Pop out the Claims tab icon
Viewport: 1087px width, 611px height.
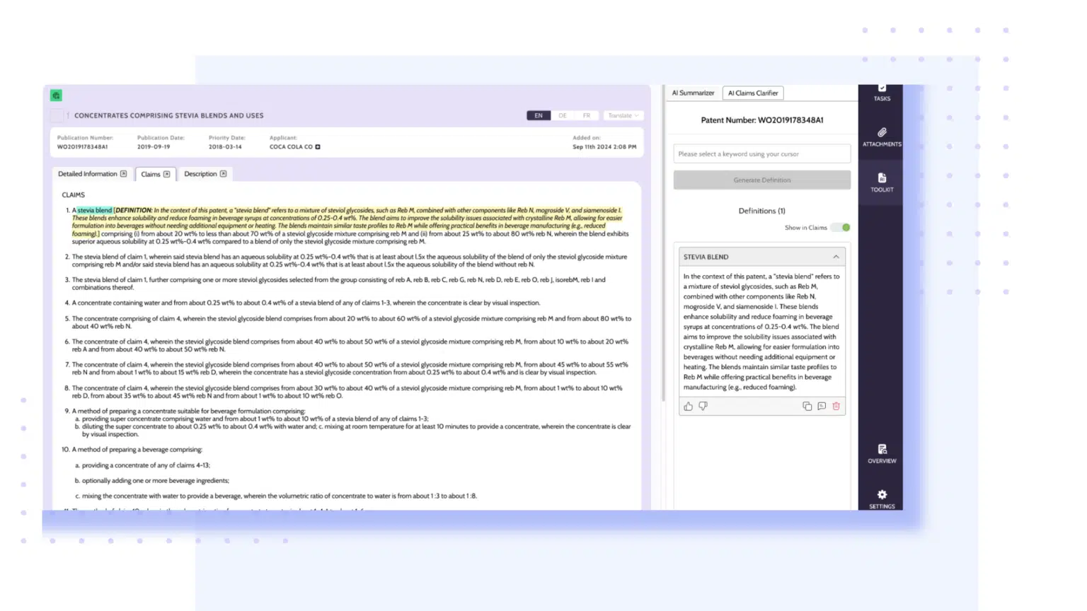(167, 174)
